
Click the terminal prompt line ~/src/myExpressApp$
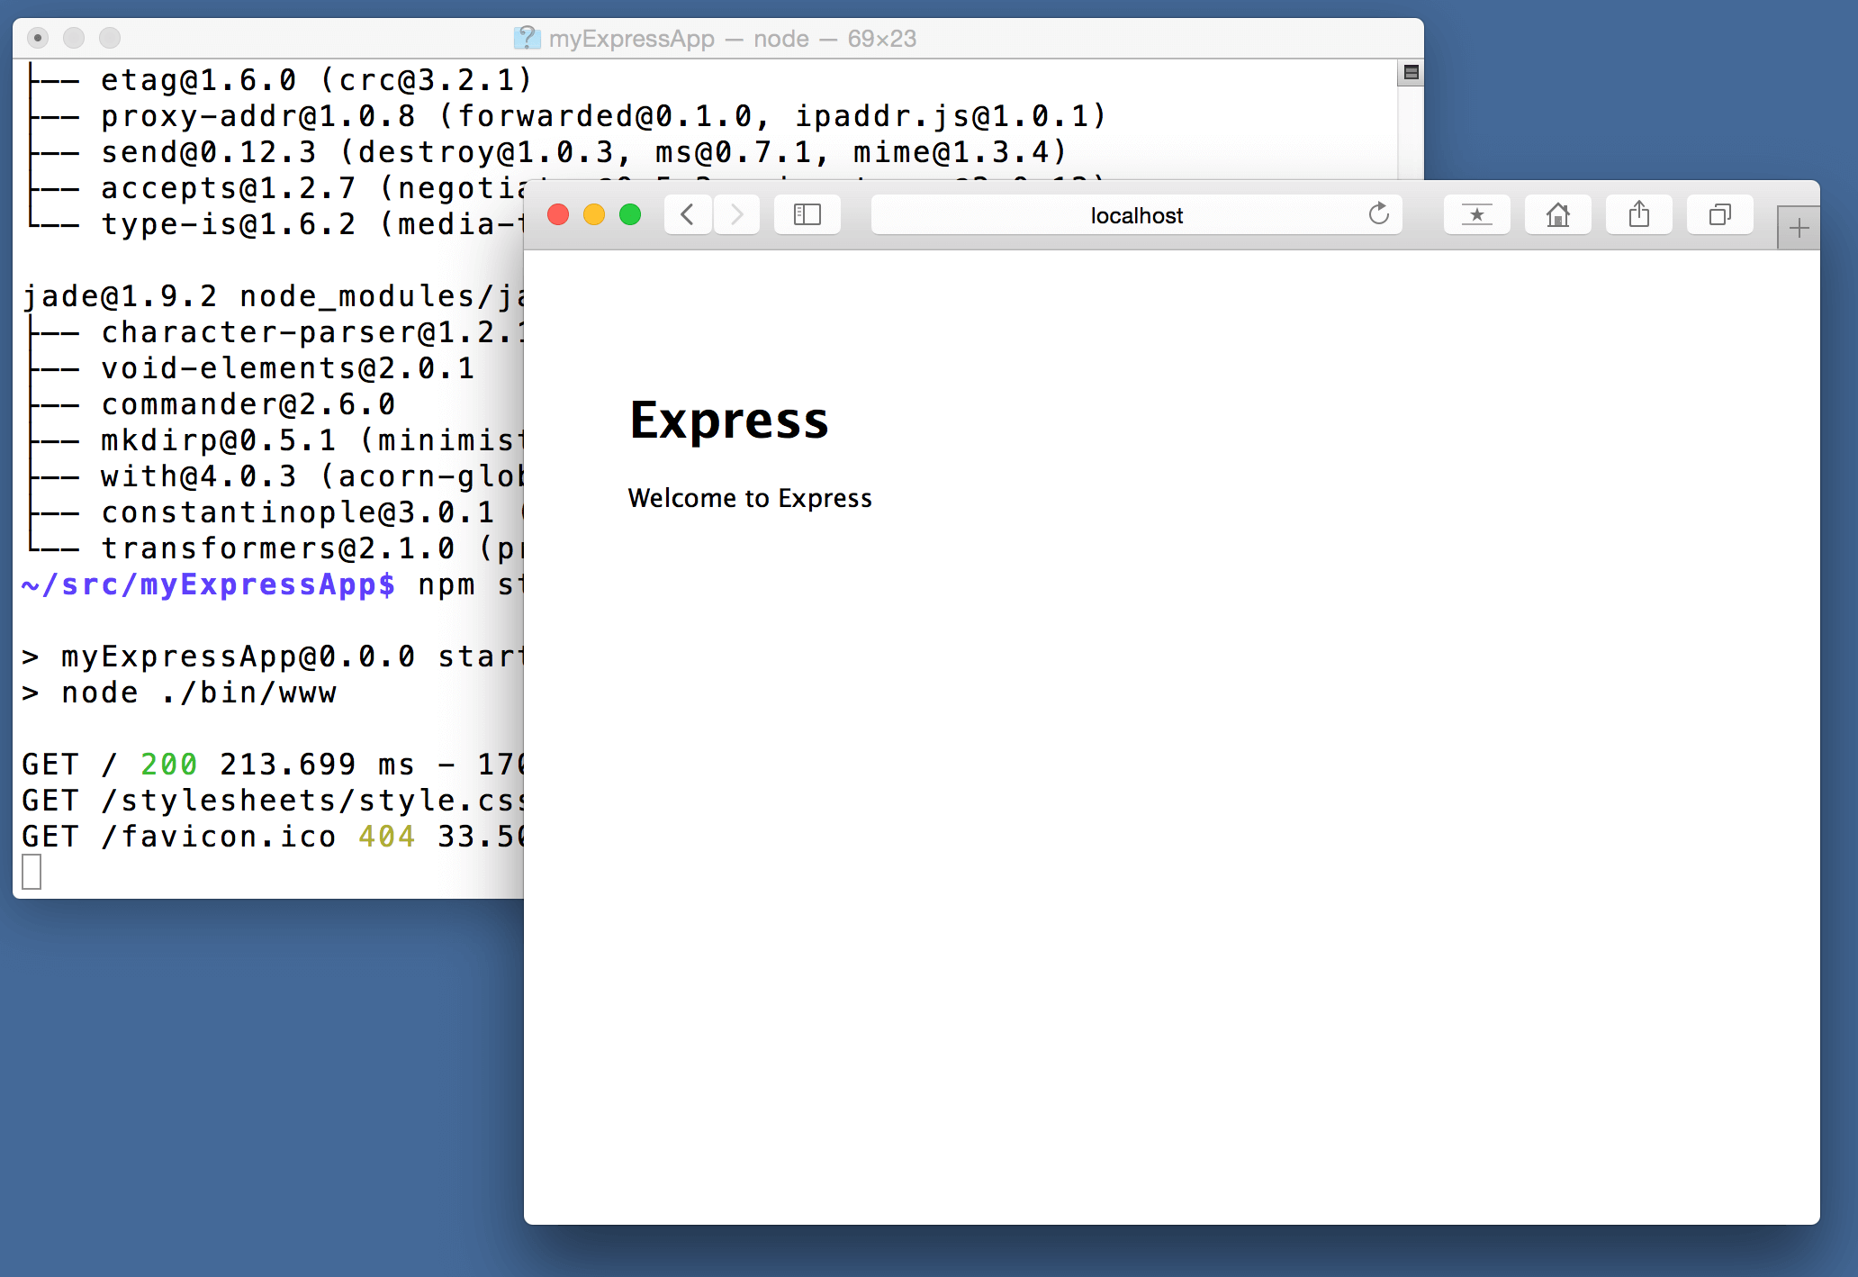coord(207,584)
